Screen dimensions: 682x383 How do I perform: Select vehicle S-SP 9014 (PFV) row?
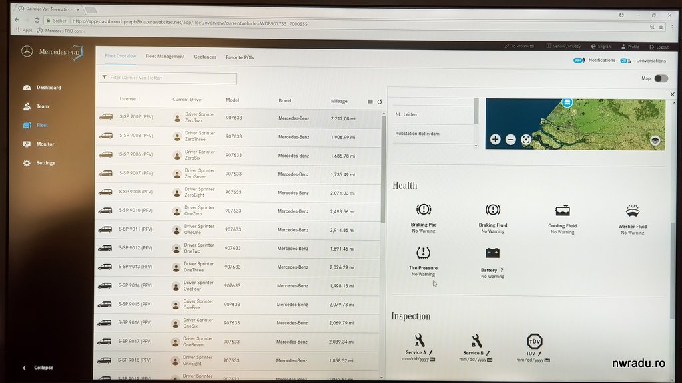click(x=236, y=286)
